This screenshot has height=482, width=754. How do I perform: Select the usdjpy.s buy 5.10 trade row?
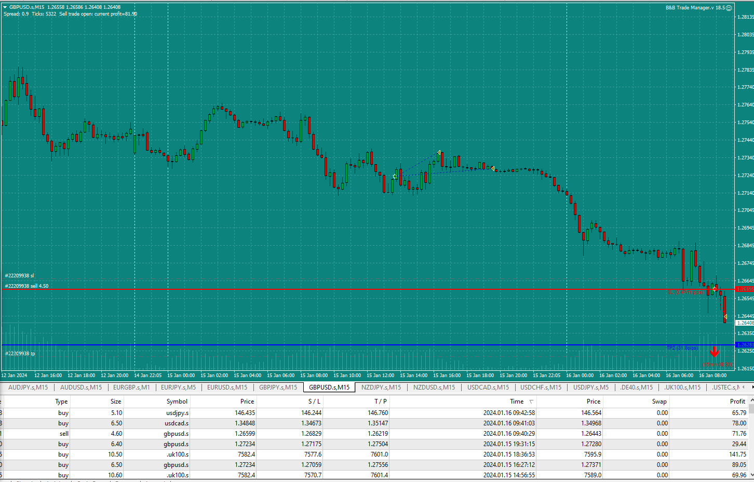pos(374,413)
